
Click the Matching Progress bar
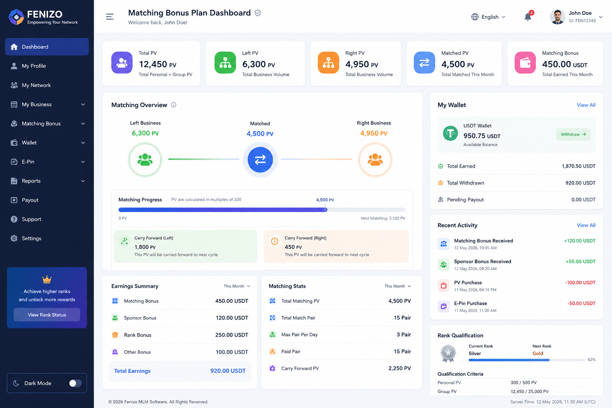click(262, 210)
